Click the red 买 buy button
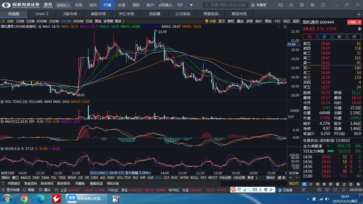 310,37
